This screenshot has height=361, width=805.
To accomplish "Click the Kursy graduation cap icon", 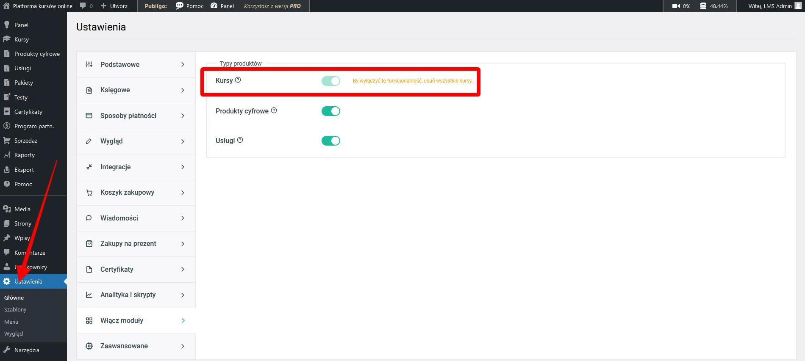I will 6,39.
